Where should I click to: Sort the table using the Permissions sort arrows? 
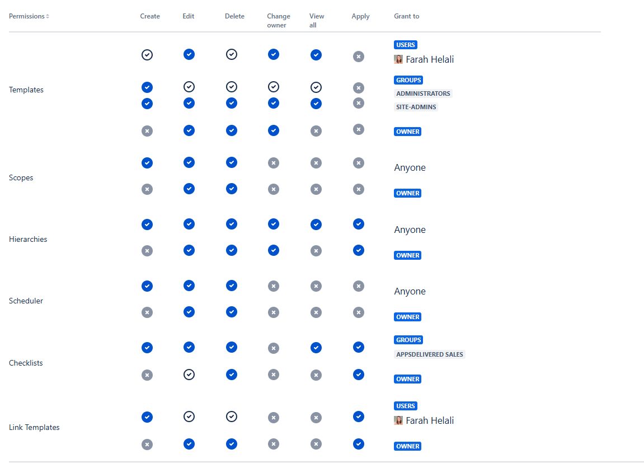48,17
